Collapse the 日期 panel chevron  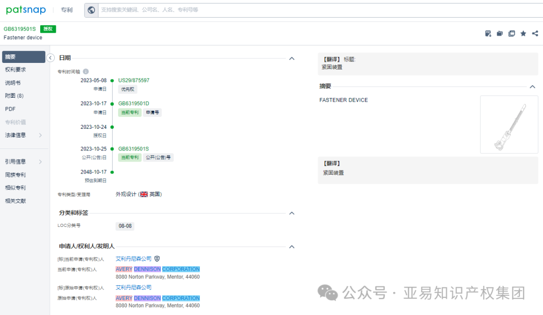click(x=292, y=58)
